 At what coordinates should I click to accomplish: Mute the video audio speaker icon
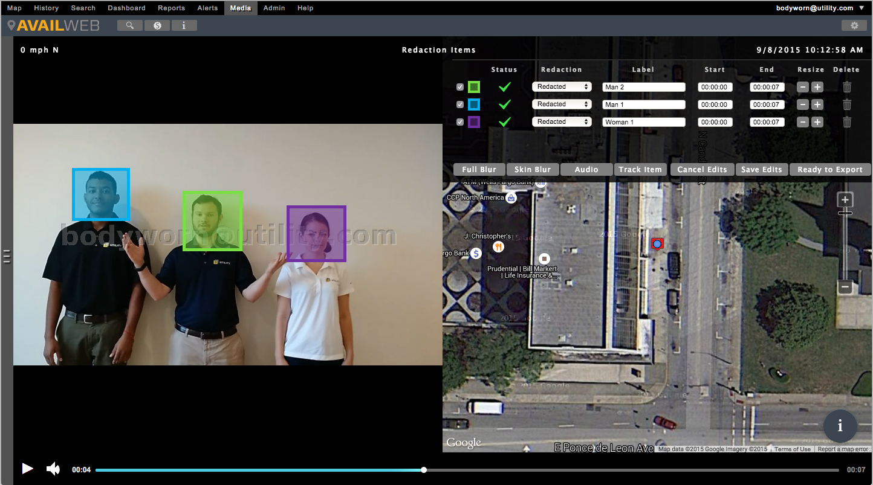53,469
